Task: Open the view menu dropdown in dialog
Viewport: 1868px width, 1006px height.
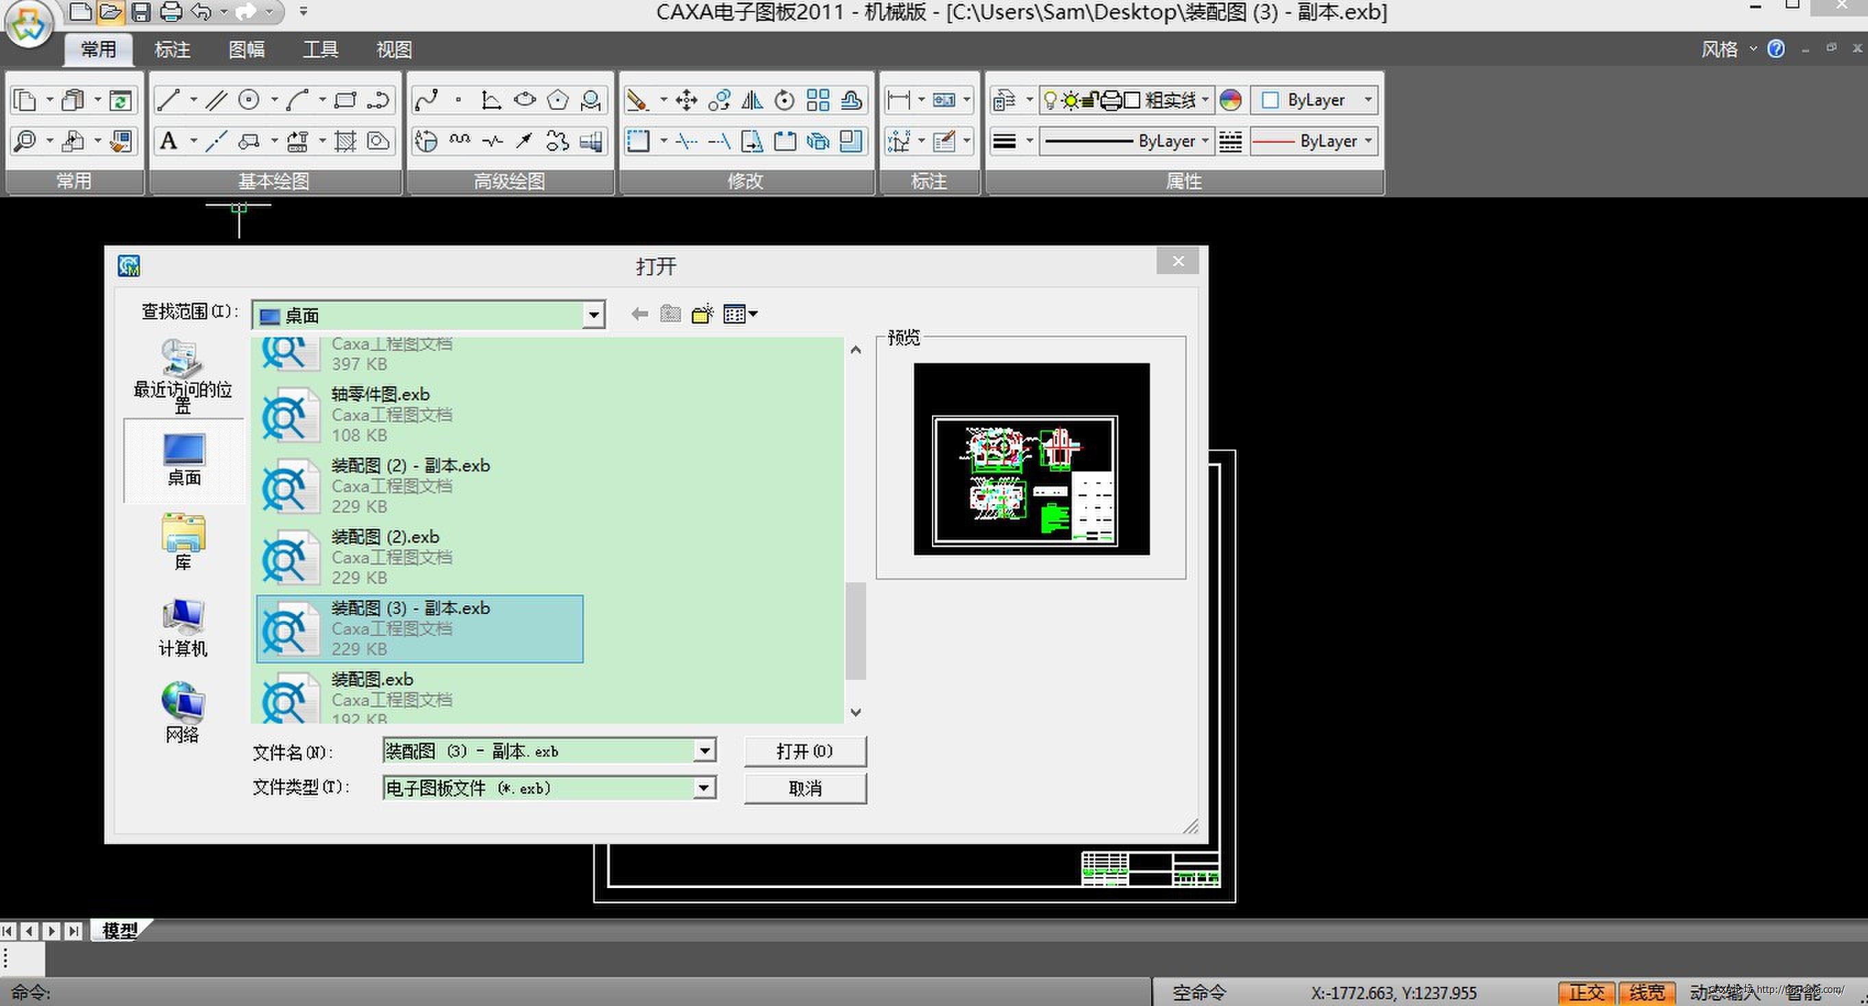Action: click(x=740, y=314)
